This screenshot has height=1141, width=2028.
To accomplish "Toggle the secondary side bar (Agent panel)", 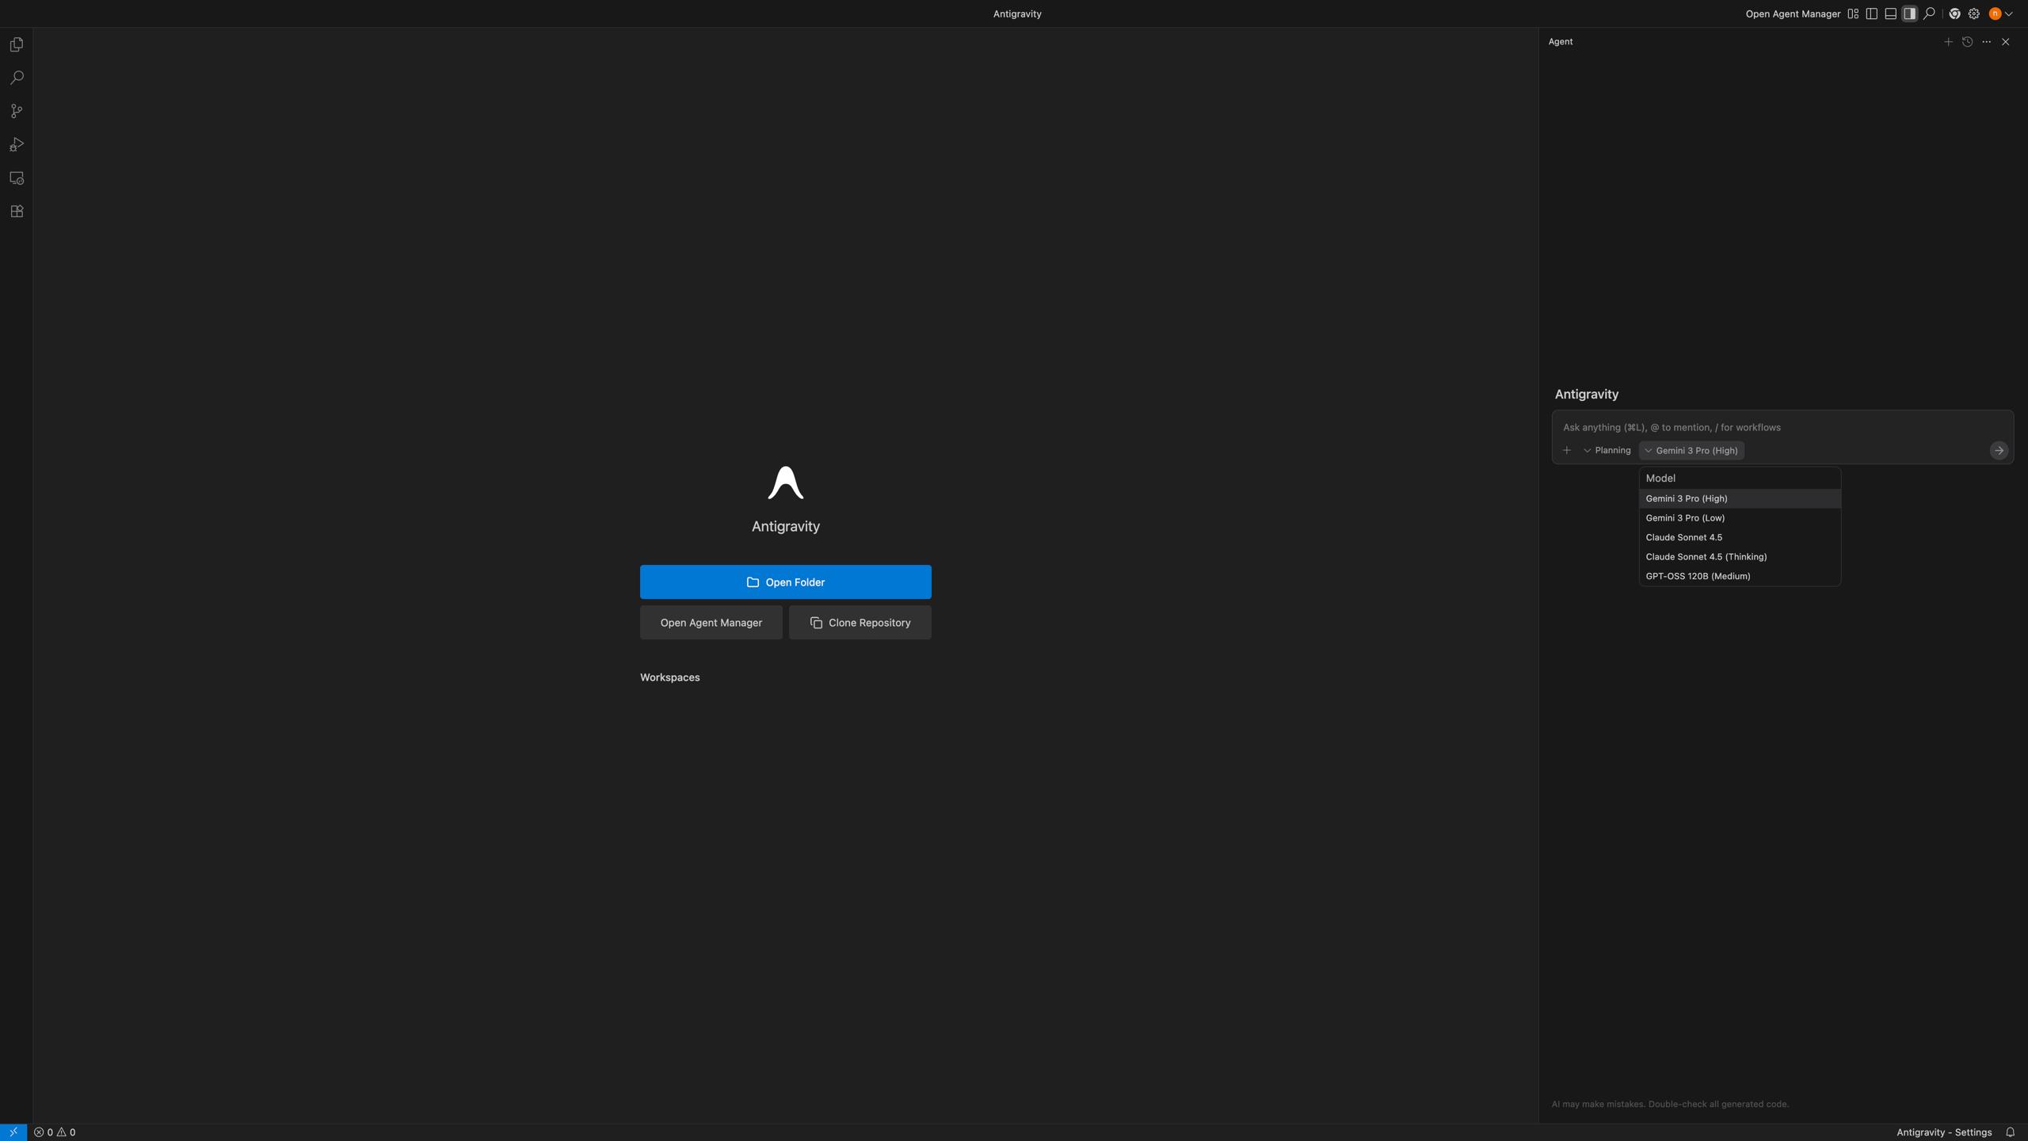I will click(1909, 13).
